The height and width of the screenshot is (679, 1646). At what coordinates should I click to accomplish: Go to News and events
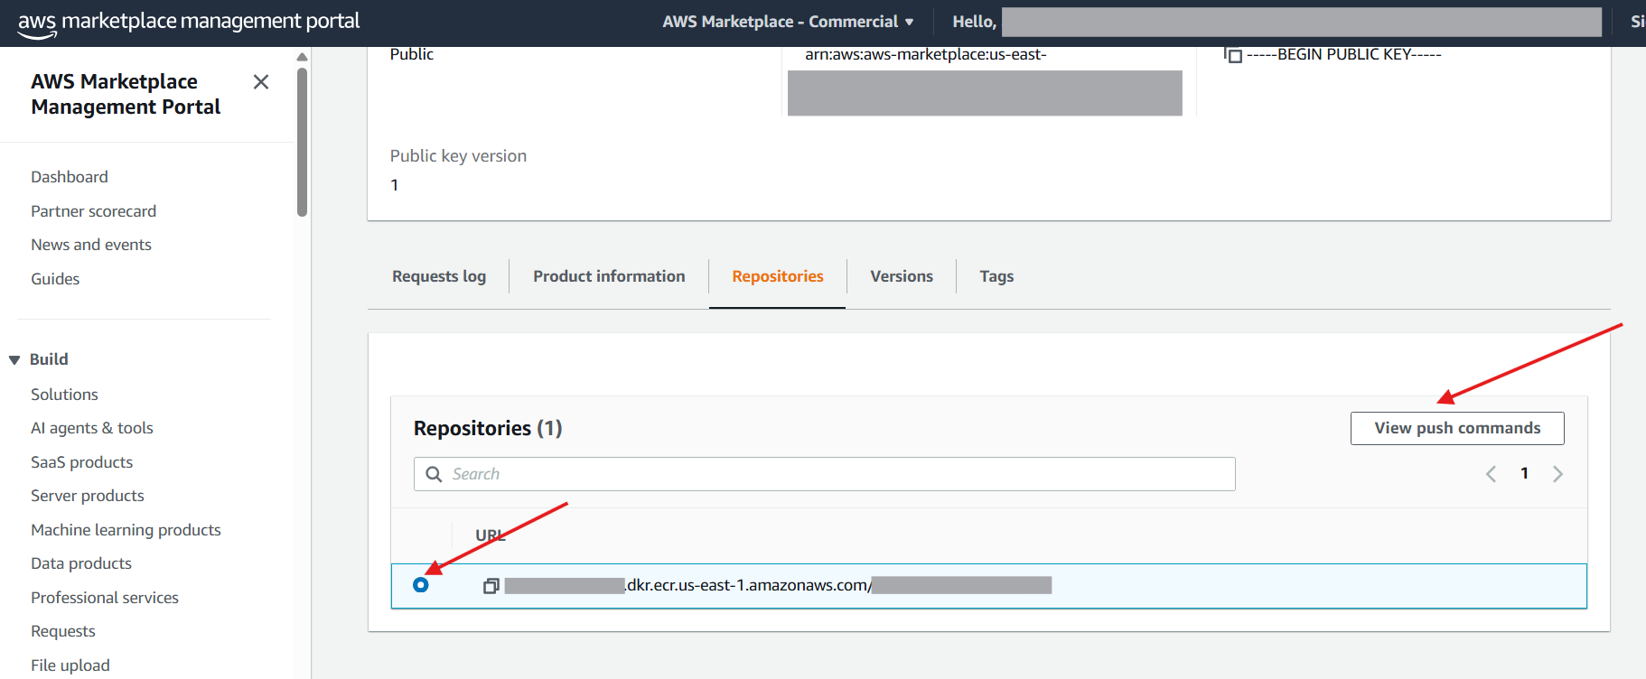[x=91, y=245]
